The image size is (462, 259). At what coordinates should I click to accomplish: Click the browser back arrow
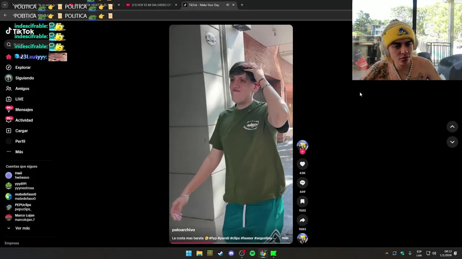coord(5,15)
